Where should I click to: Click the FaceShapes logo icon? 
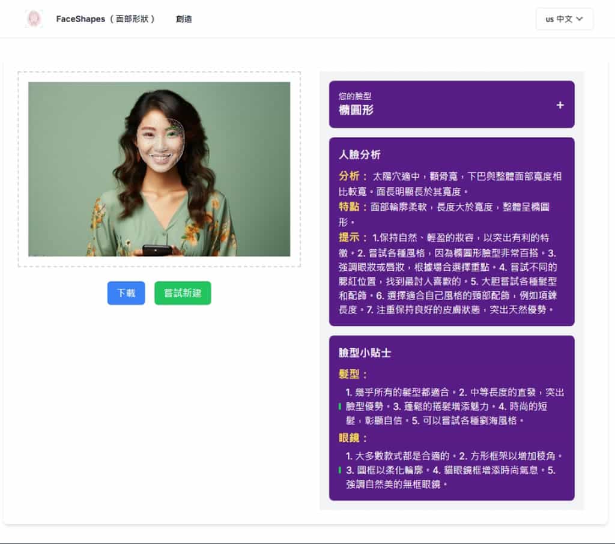(x=34, y=19)
